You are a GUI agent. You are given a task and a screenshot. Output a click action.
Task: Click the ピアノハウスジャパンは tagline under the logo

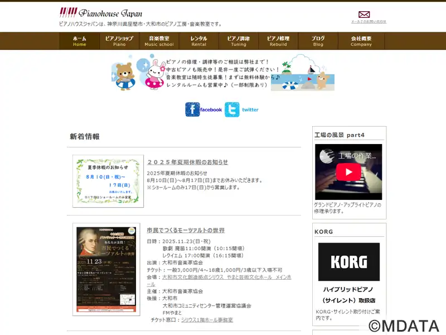tap(140, 24)
